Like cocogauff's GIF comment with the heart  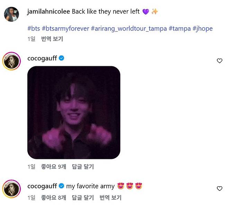click(x=219, y=61)
